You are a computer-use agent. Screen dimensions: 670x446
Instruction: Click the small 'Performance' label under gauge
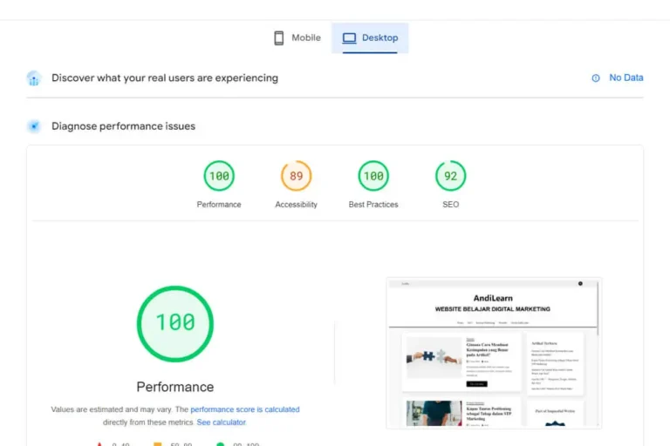pyautogui.click(x=219, y=205)
